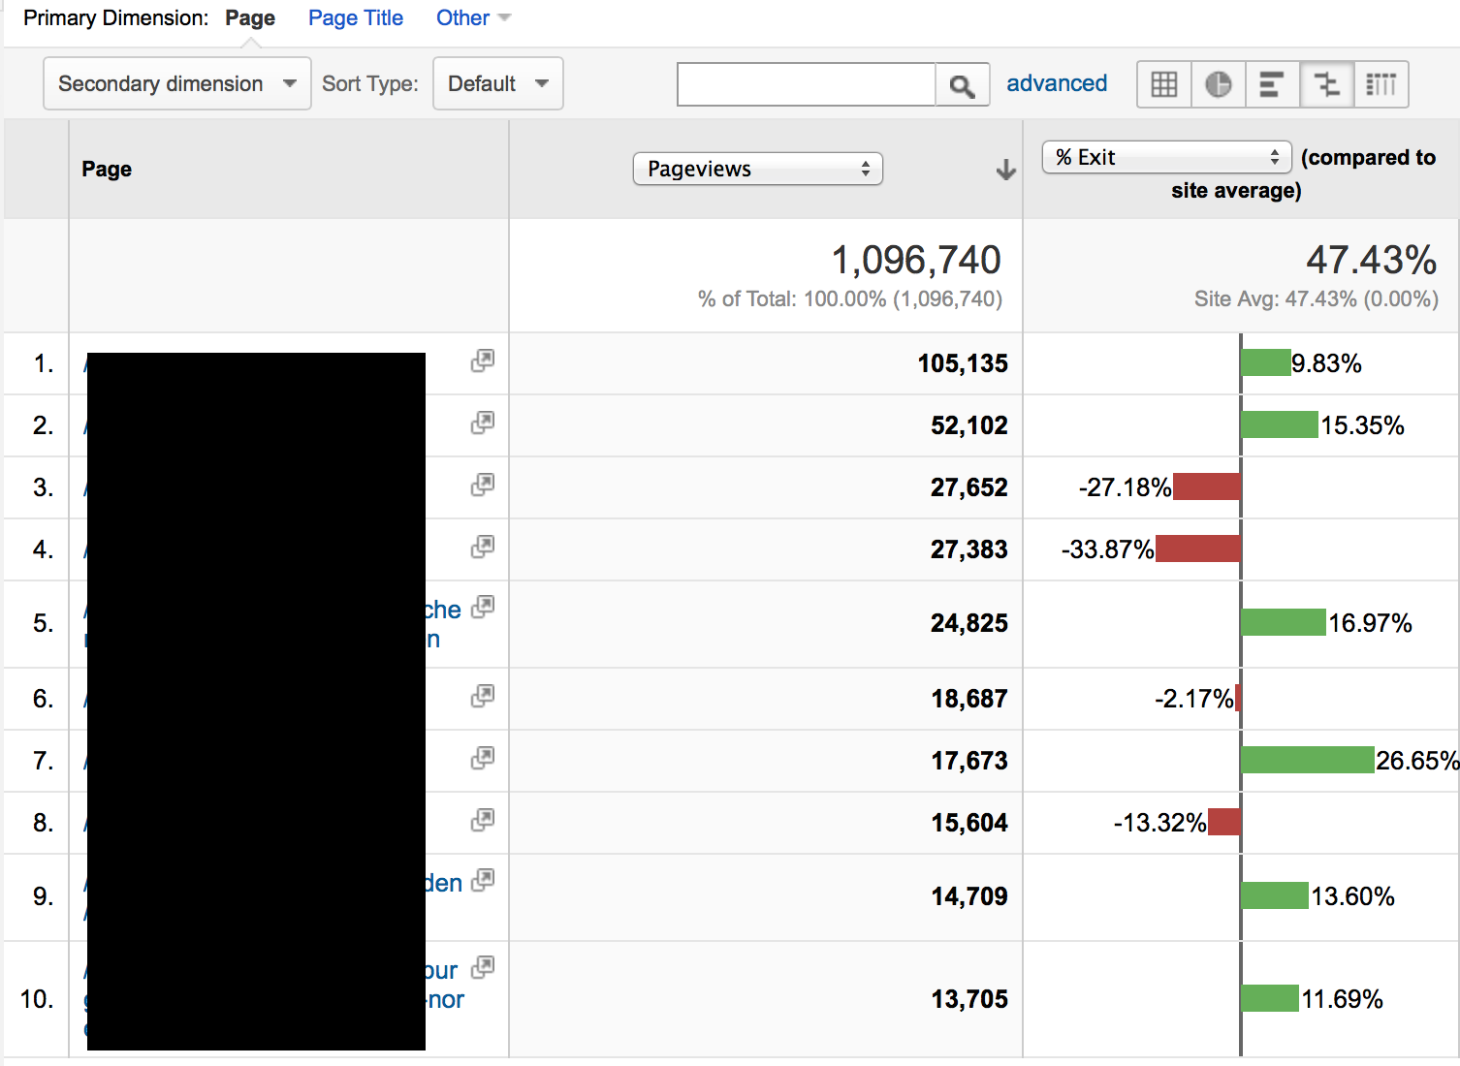Select the Page Title primary dimension
Screen dimensions: 1460x1066
click(x=356, y=17)
